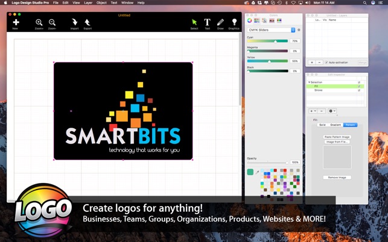Click the Wi-Fi status icon
This screenshot has height=242, width=388.
pyautogui.click(x=293, y=3)
